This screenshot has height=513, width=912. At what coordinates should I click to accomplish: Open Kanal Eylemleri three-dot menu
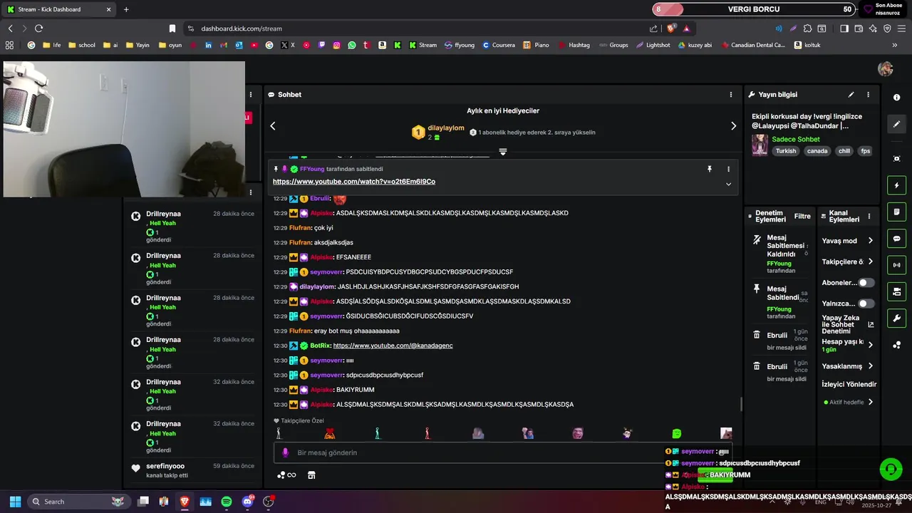pos(869,217)
